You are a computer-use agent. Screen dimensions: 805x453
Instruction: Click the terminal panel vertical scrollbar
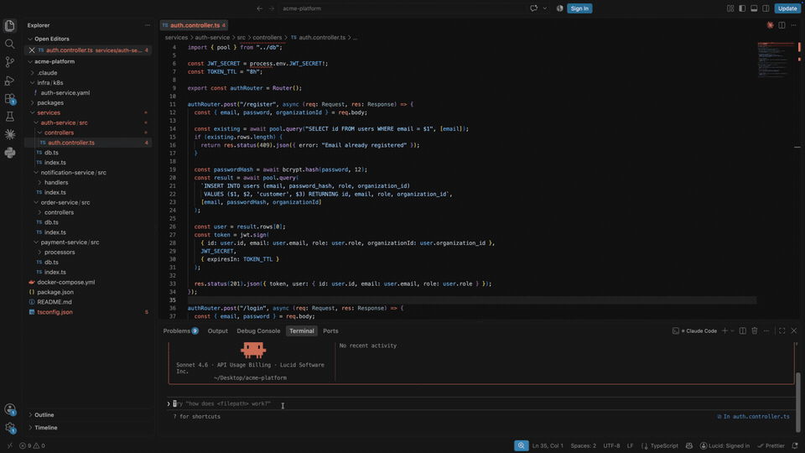click(797, 402)
